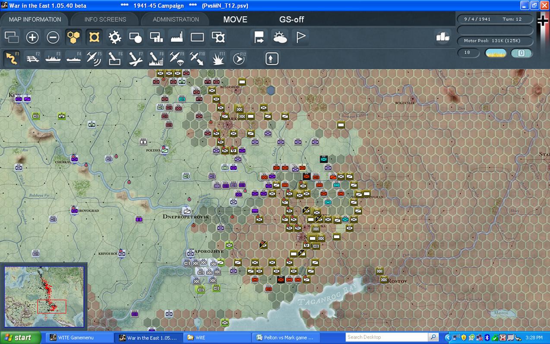550x344 pixels.
Task: Select the unit at Dnepropetrovsk
Action: (186, 211)
